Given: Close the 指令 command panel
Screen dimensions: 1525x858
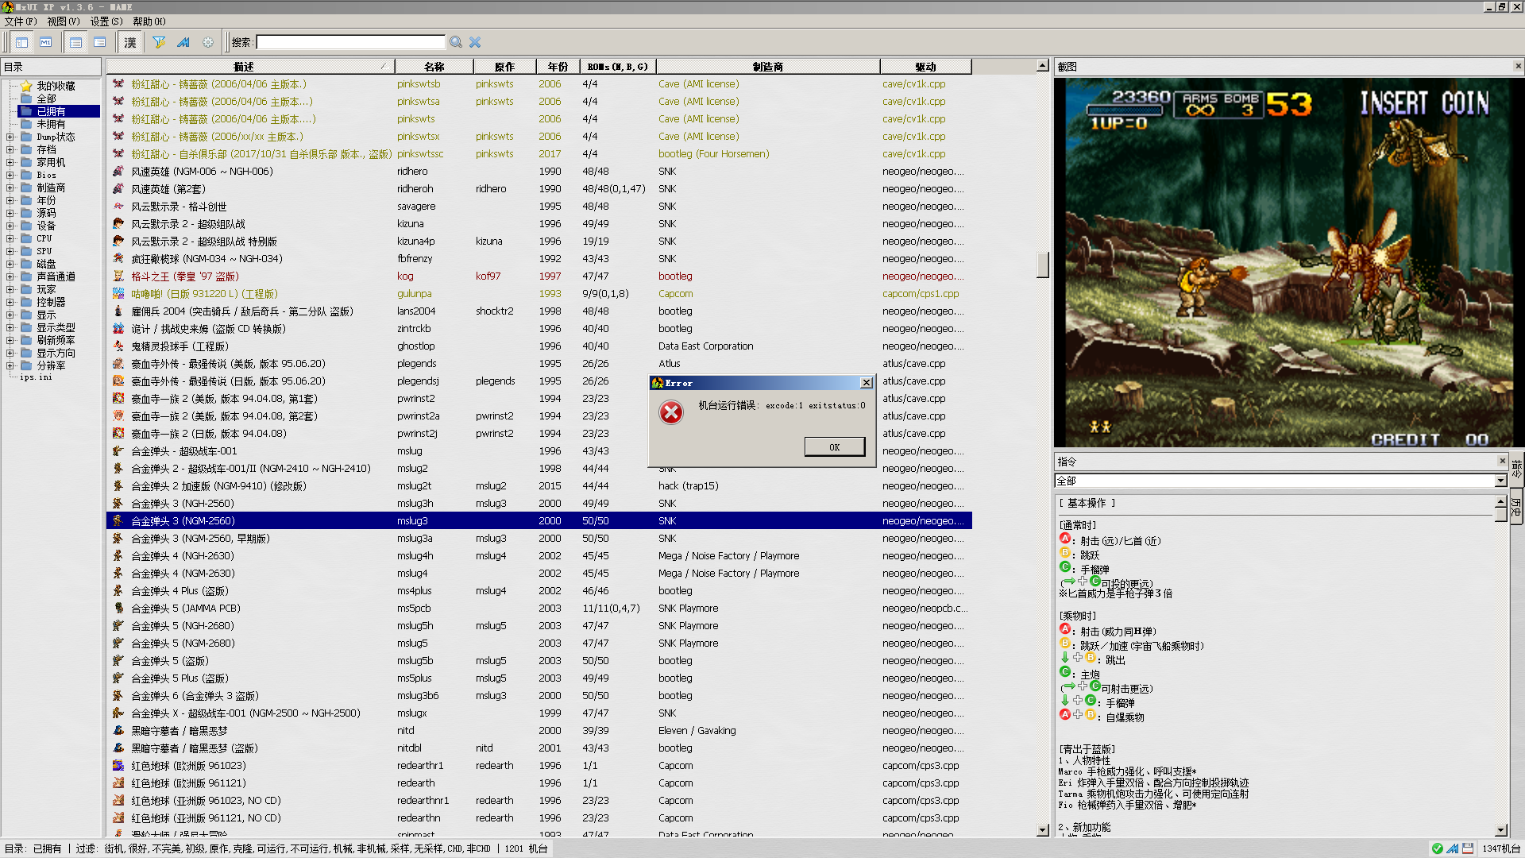Looking at the screenshot, I should click(x=1502, y=461).
